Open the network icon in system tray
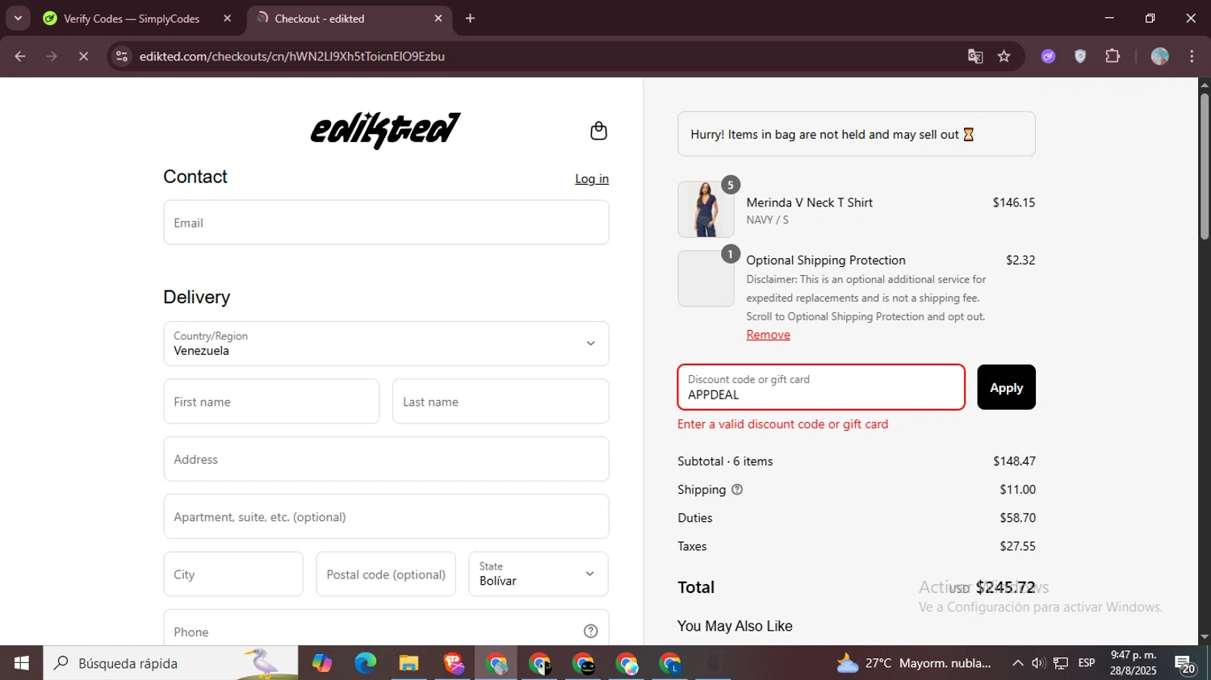The image size is (1211, 680). pos(1061,663)
